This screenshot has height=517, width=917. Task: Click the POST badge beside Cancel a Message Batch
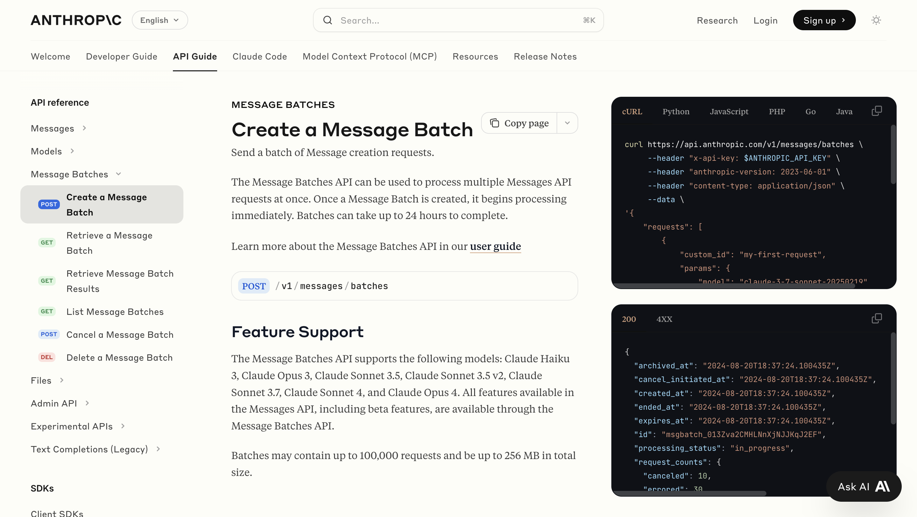click(x=49, y=334)
